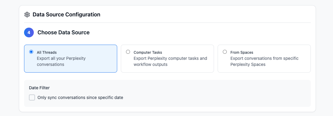Click 'Export all your Perplexity conversations' description

(61, 61)
